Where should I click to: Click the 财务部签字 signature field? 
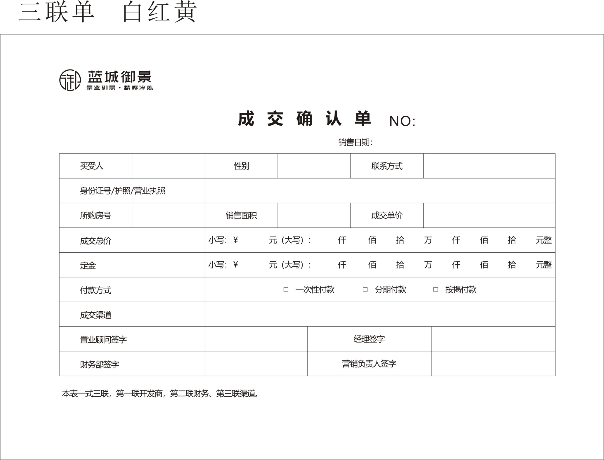pyautogui.click(x=256, y=364)
